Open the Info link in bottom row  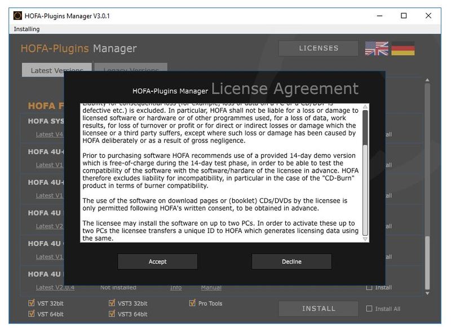click(176, 288)
